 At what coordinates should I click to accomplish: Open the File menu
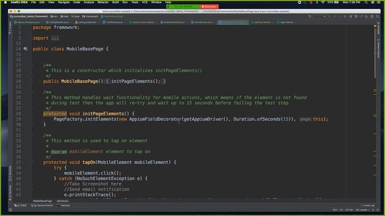click(x=34, y=2)
